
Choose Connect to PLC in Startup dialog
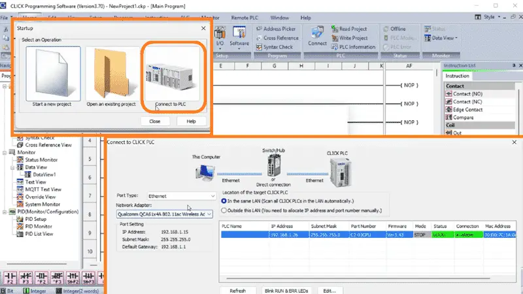pyautogui.click(x=173, y=76)
